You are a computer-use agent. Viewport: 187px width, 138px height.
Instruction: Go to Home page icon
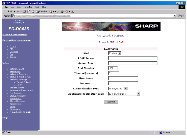click(x=33, y=11)
